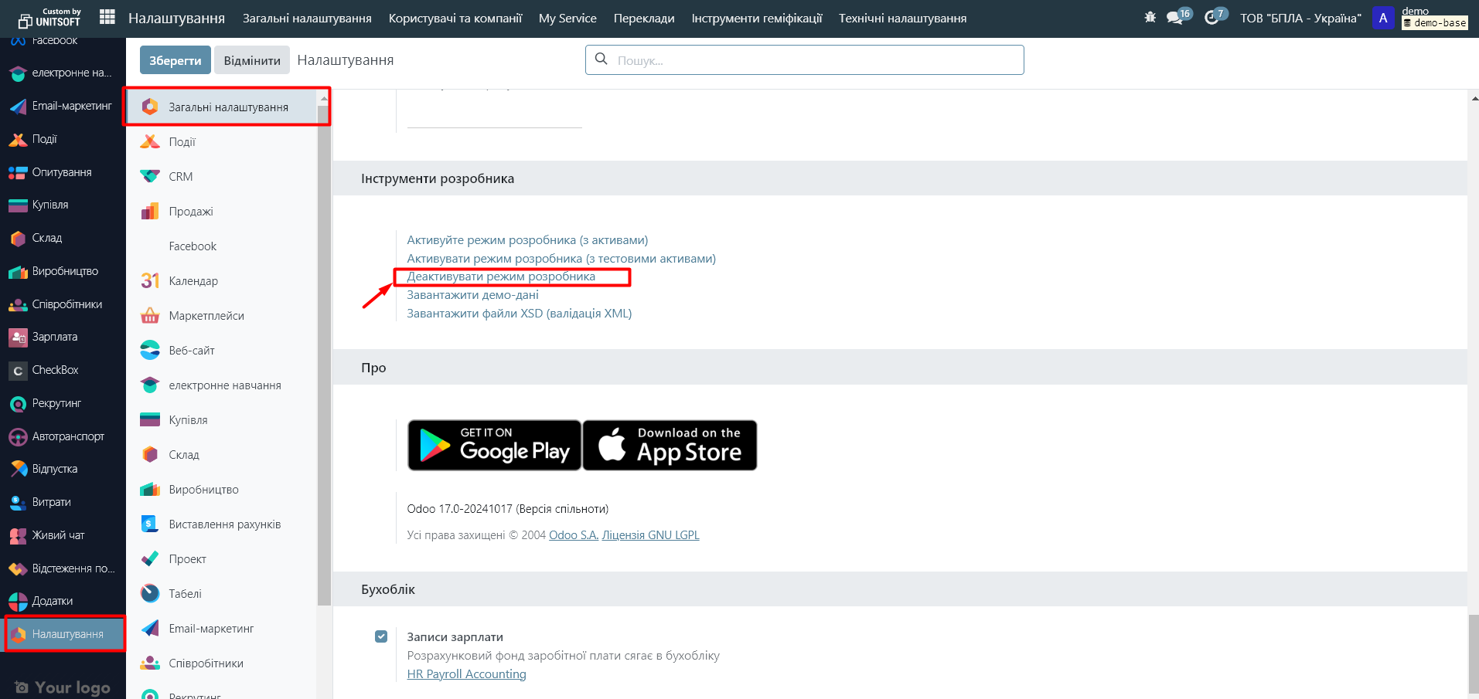
Task: Click the Відмінити button
Action: pos(252,60)
